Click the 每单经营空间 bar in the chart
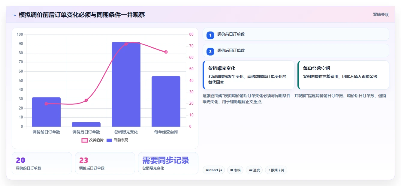 pyautogui.click(x=166, y=101)
